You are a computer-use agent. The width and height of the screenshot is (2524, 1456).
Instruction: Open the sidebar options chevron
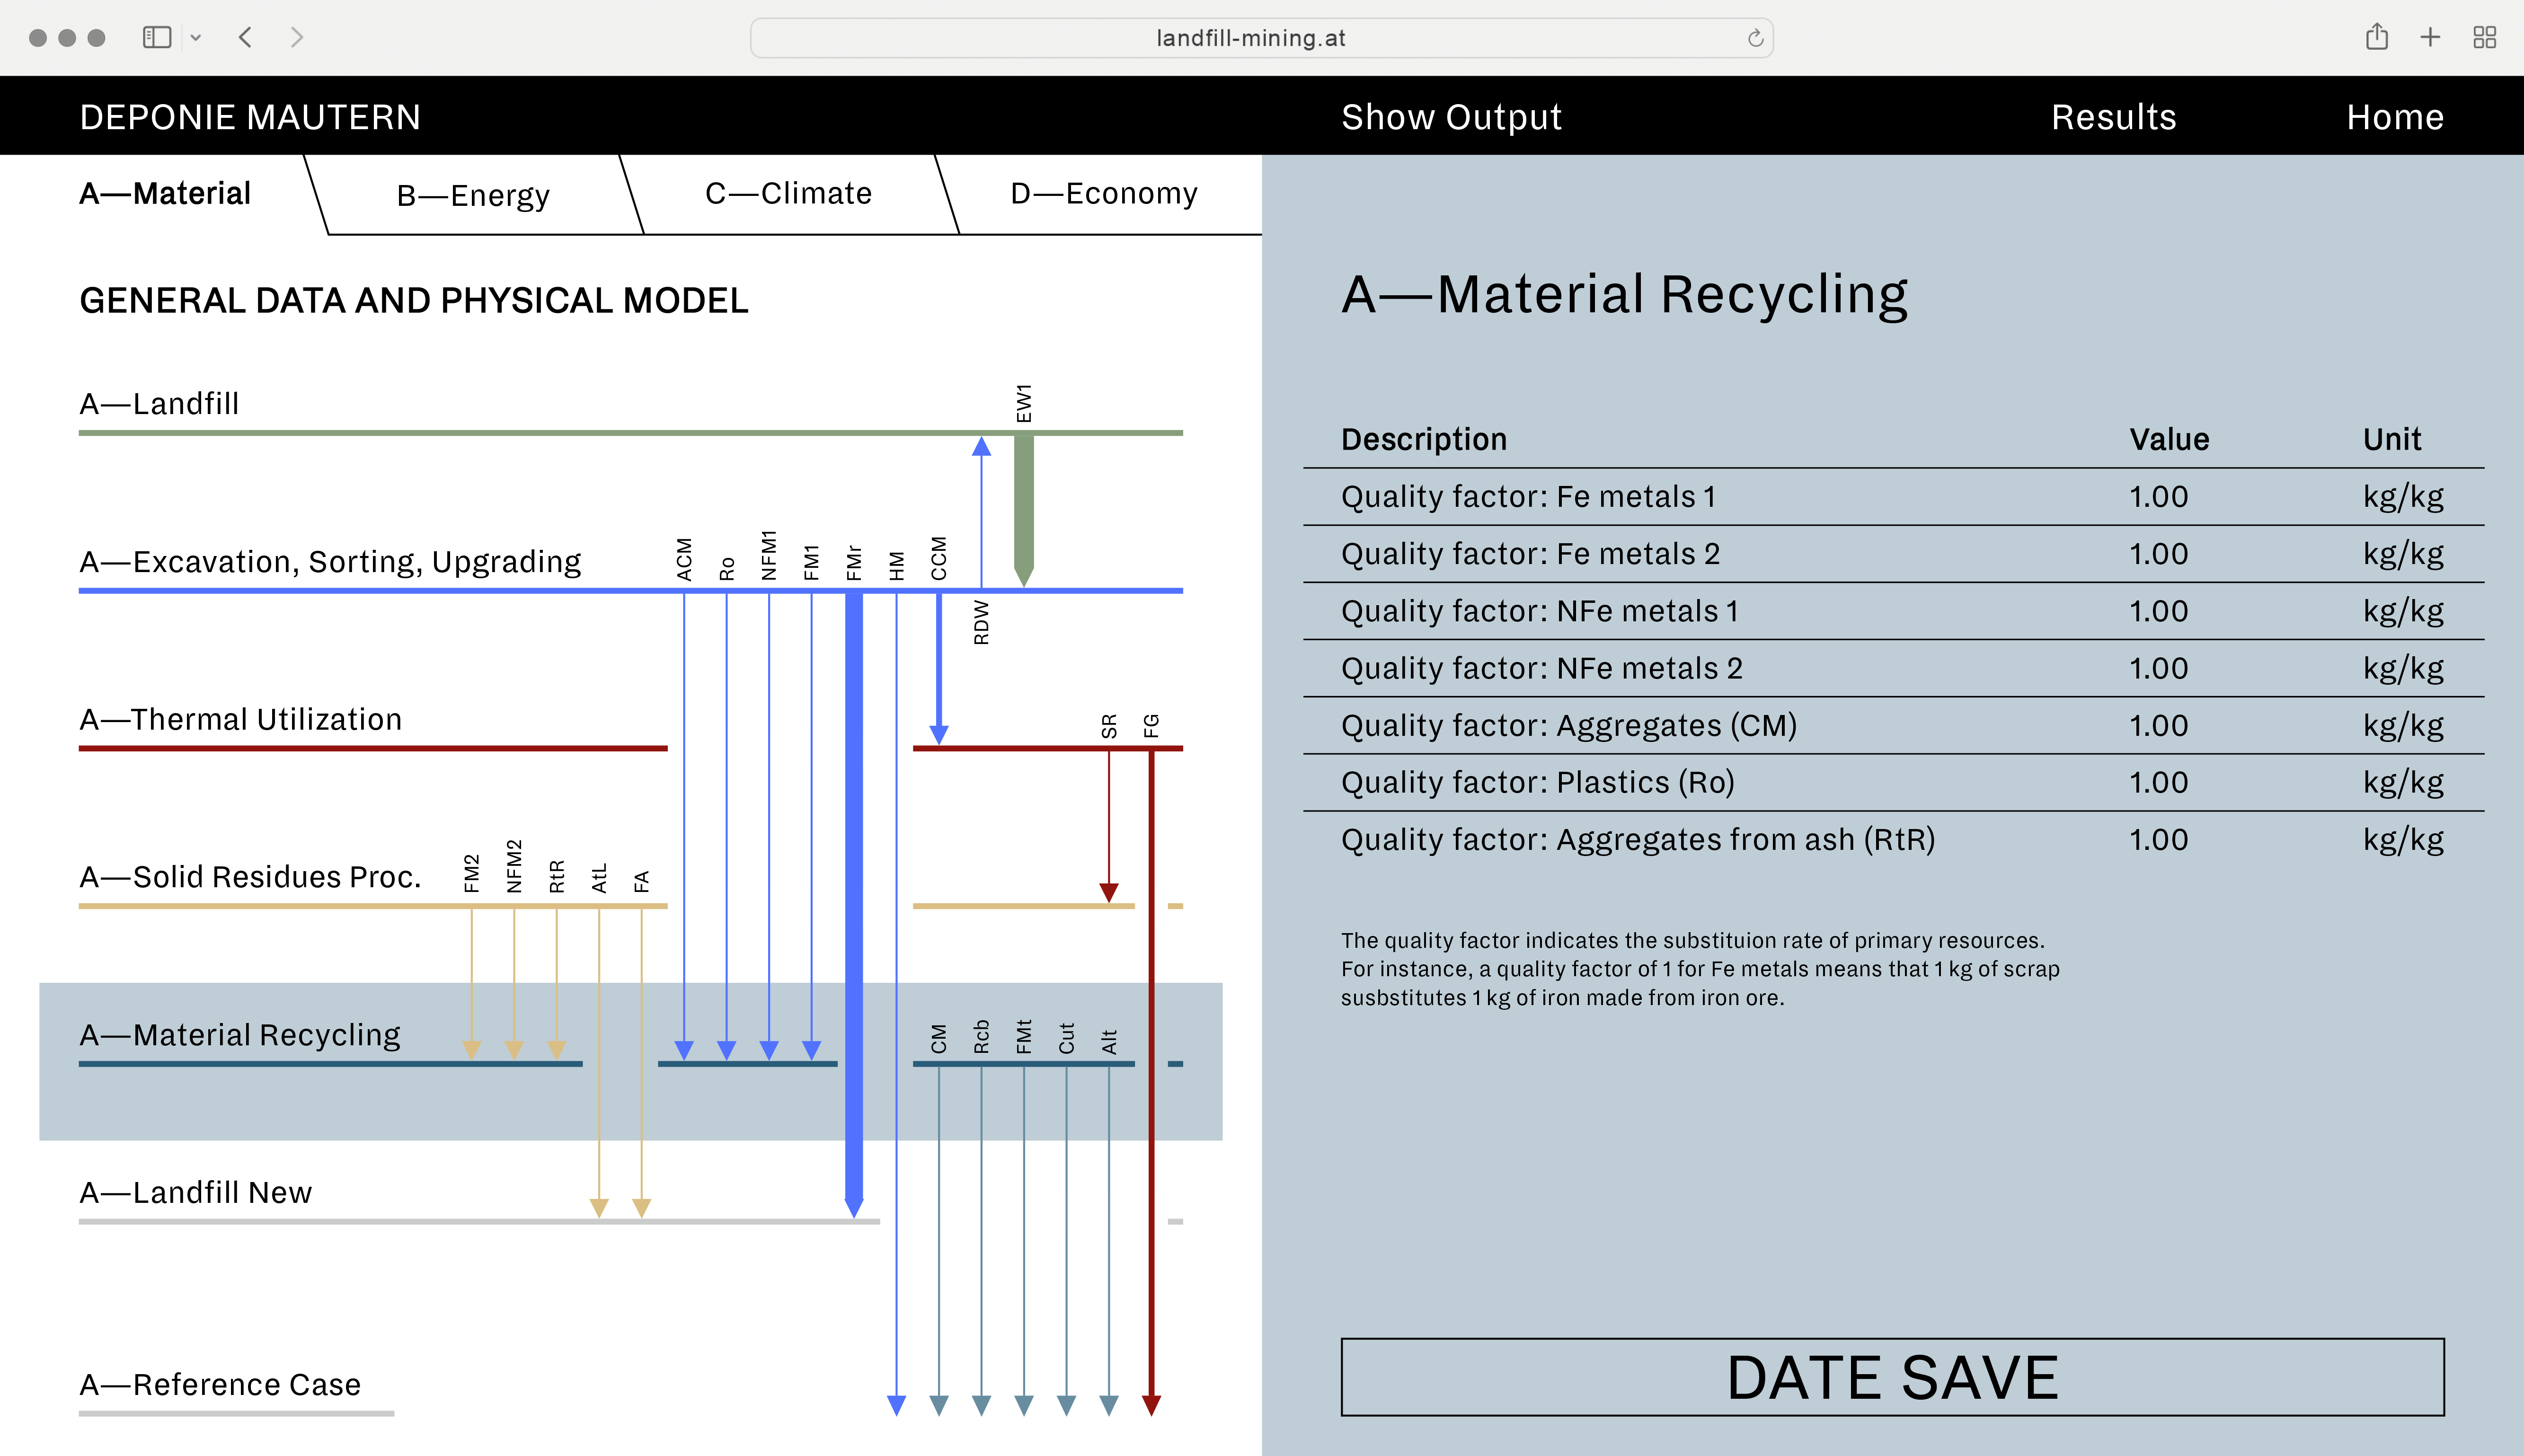[196, 38]
